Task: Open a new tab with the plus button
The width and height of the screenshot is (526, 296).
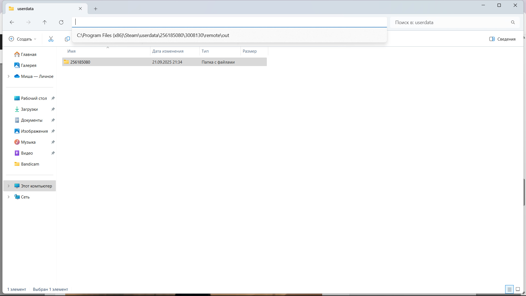Action: 96,9
